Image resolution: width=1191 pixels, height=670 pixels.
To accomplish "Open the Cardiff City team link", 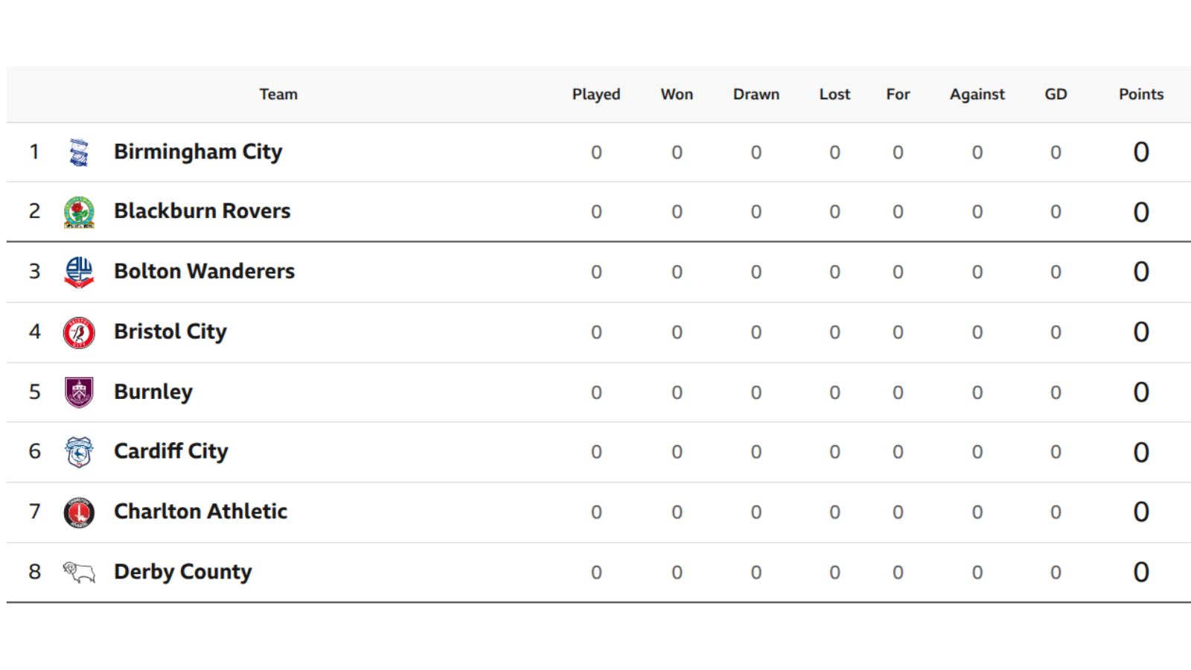I will (171, 452).
